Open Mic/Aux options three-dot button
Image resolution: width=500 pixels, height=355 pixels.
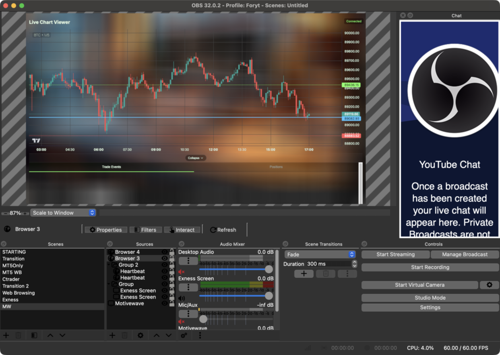188,314
